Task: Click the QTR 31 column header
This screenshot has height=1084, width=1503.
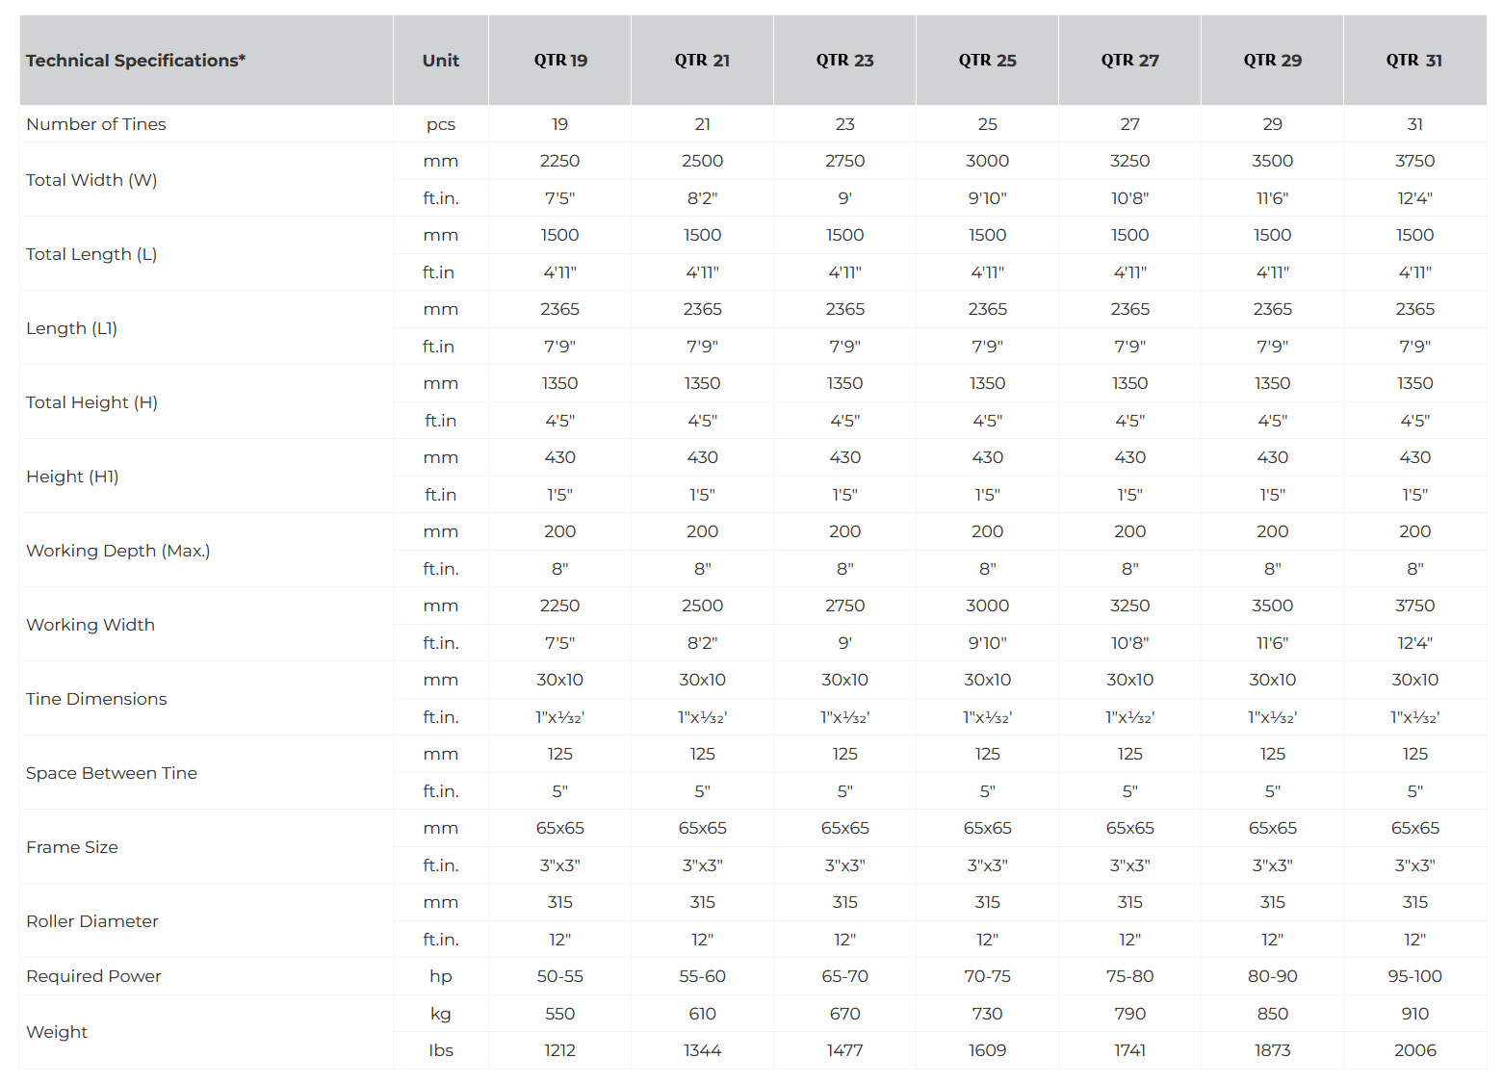Action: click(x=1414, y=61)
